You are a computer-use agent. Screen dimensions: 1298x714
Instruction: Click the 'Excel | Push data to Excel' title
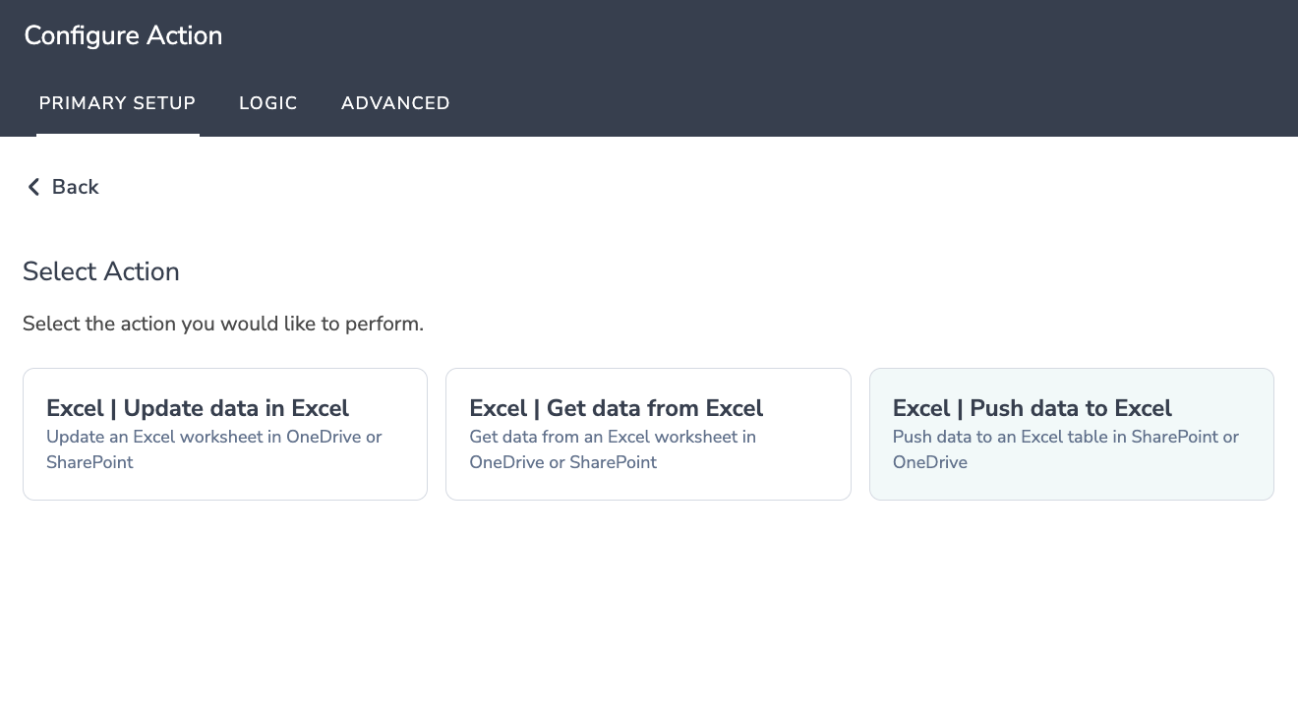[x=1032, y=408]
